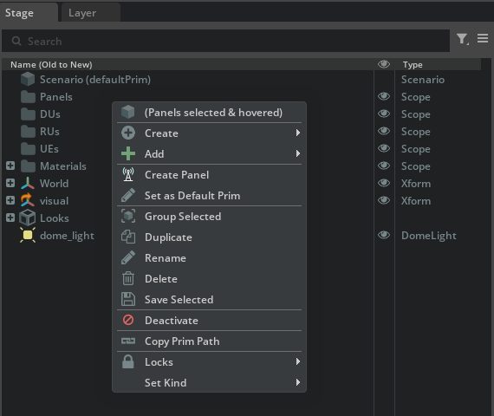Click the green plus Add icon

coord(128,153)
